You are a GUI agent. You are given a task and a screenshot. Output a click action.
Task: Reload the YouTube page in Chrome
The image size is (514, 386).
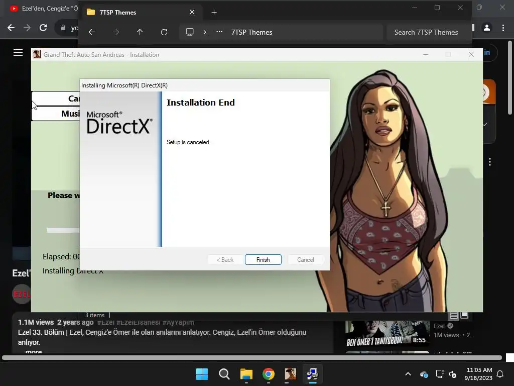click(x=43, y=28)
